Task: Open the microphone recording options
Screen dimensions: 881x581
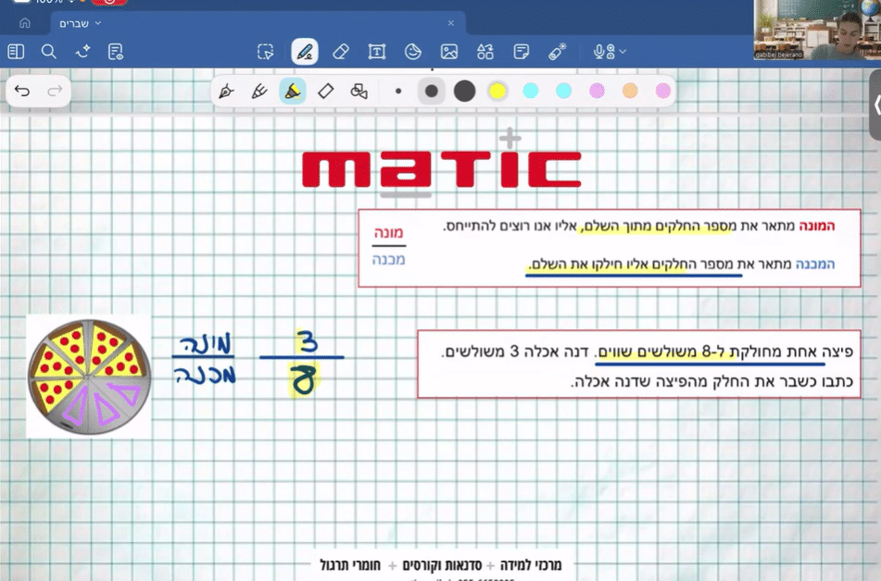Action: pos(610,52)
